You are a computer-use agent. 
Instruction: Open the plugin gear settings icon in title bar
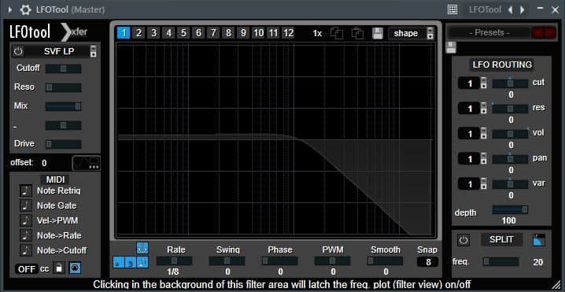[x=25, y=9]
